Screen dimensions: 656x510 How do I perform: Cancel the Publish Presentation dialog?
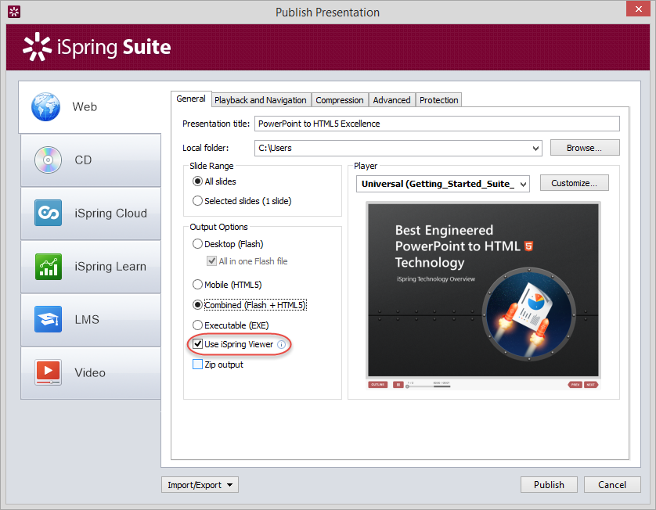pos(612,485)
